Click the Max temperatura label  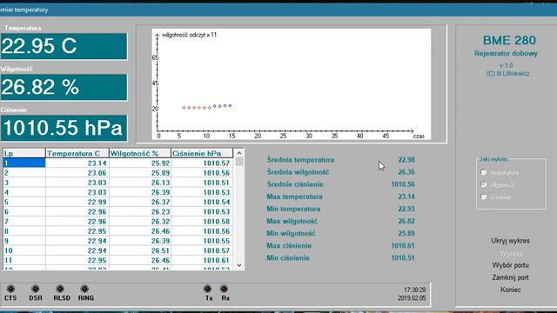coord(294,196)
